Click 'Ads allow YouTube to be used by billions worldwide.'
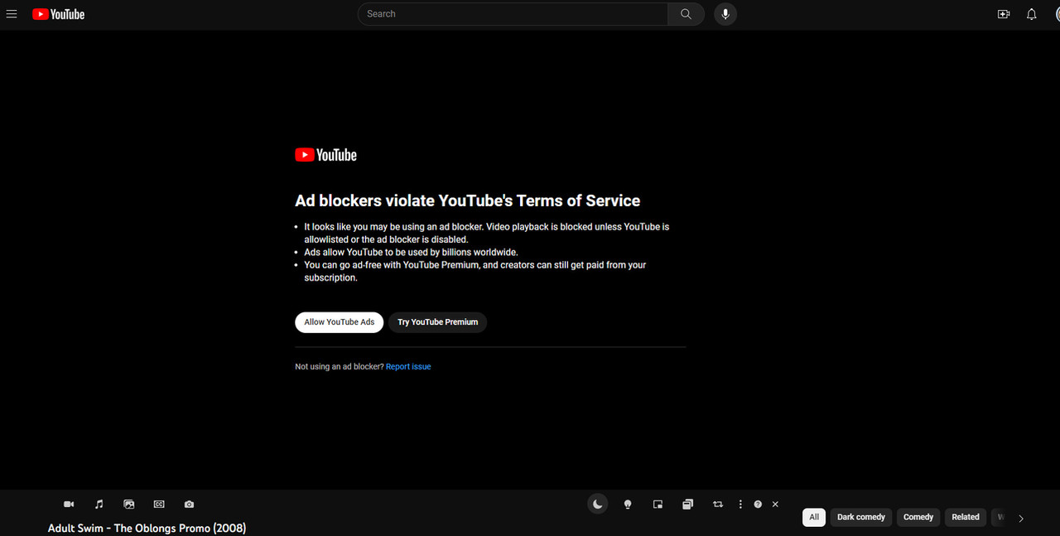This screenshot has width=1060, height=536. tap(411, 253)
